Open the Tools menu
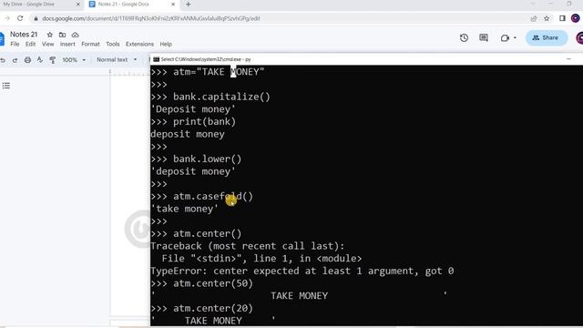The image size is (583, 328). click(x=113, y=44)
